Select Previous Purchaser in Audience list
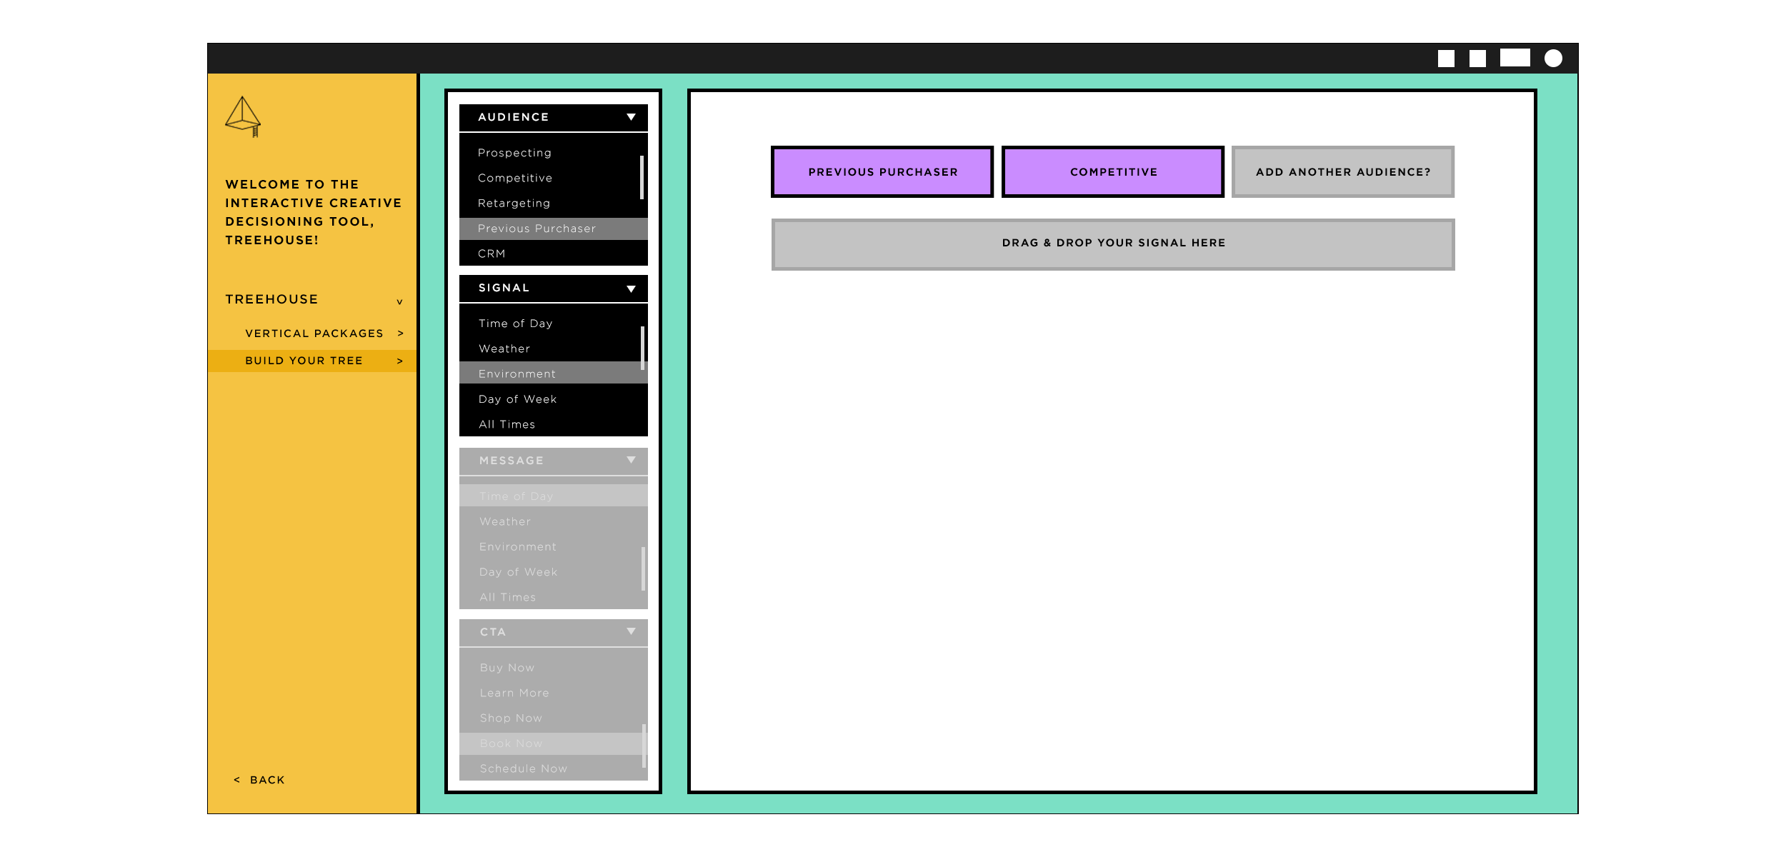 554,229
